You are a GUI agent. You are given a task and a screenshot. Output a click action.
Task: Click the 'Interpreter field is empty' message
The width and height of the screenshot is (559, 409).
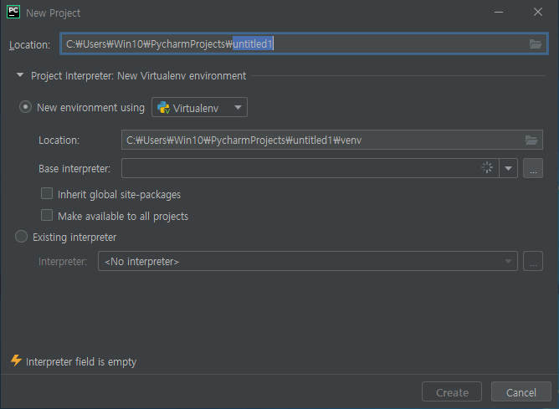click(x=81, y=361)
